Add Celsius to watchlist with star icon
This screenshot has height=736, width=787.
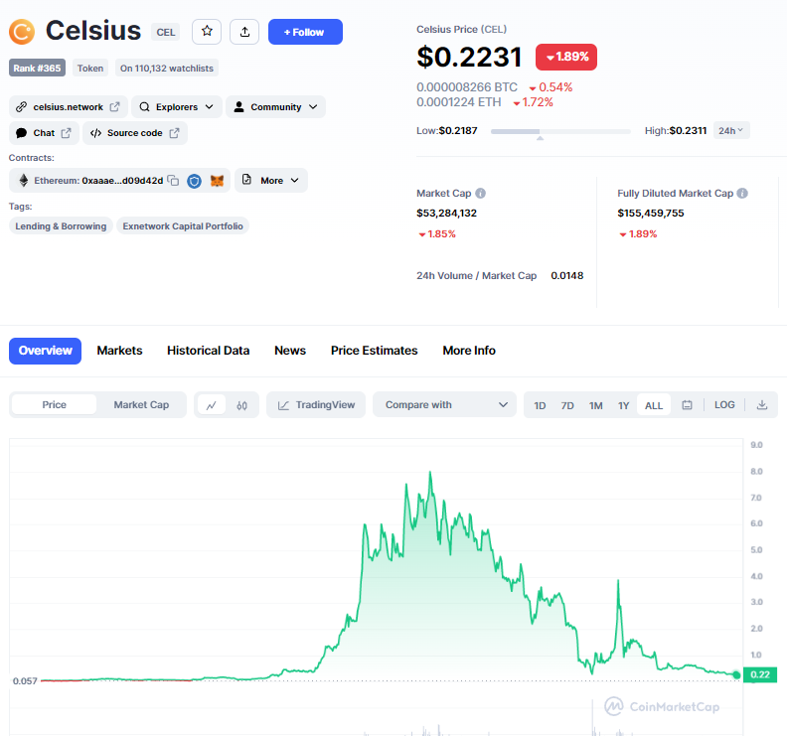(x=207, y=32)
